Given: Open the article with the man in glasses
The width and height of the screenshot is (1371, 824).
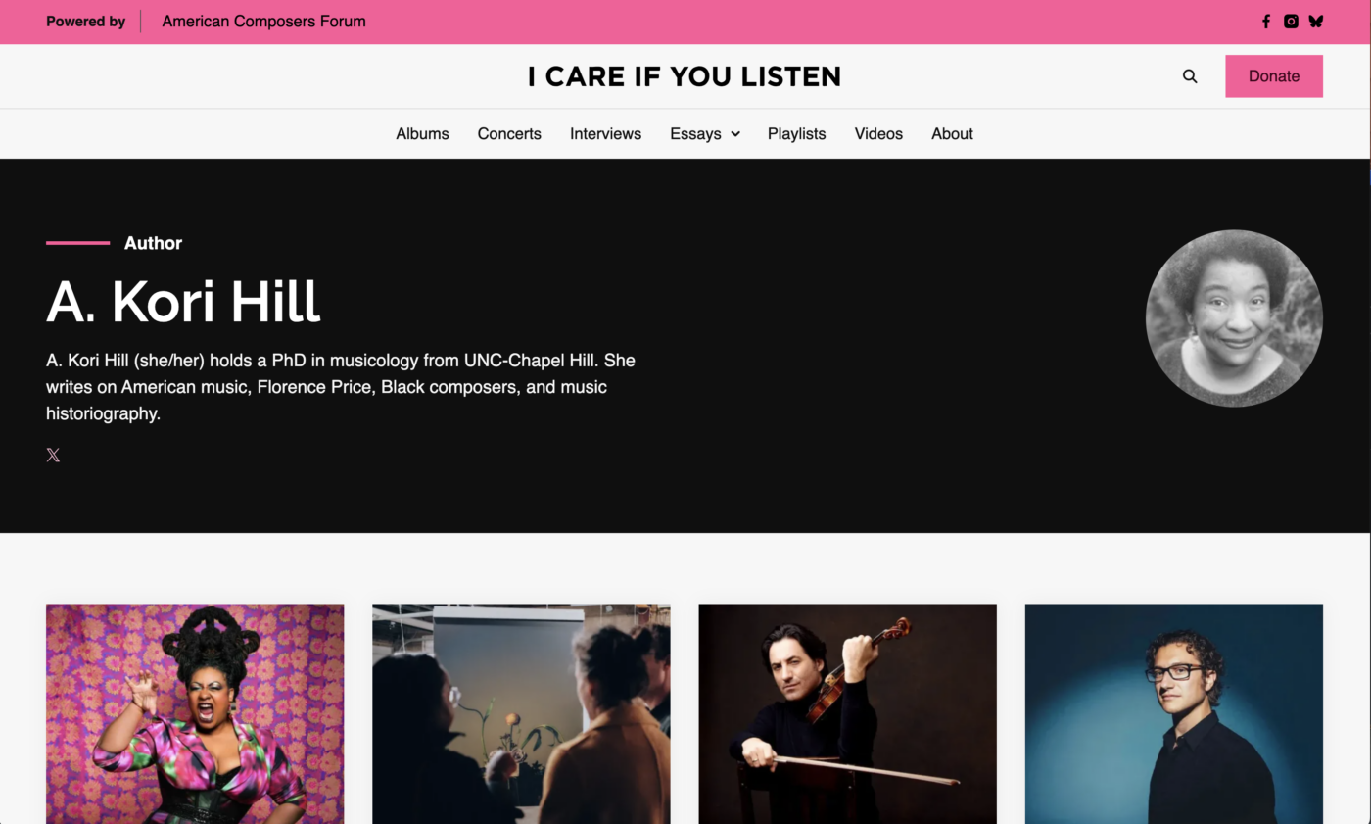Looking at the screenshot, I should [x=1173, y=713].
